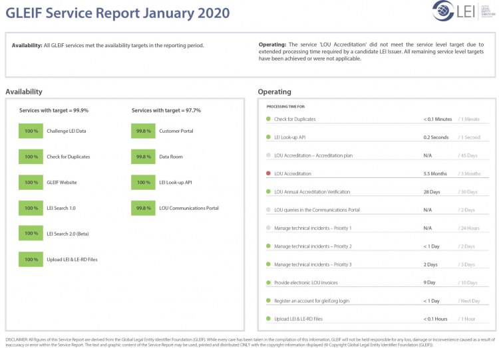Click the Operating section heading
Viewport: 499px width, 348px height.
pyautogui.click(x=274, y=92)
